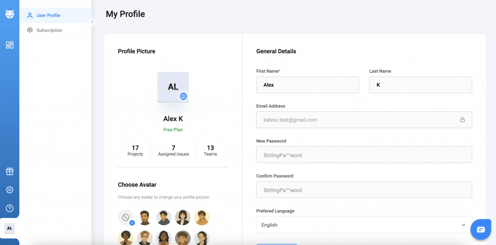Switch to the Subscription section
Viewport: 496px width, 245px height.
tap(49, 31)
